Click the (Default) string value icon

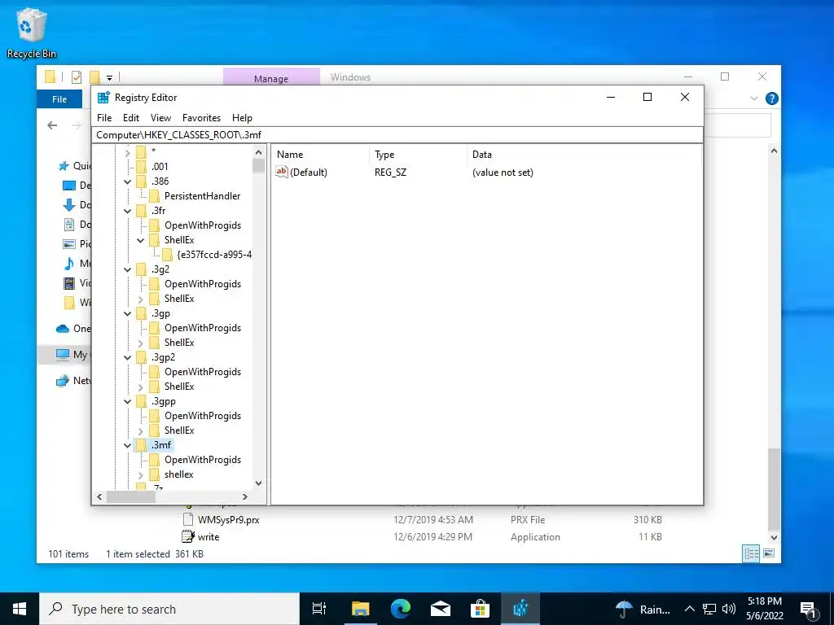(281, 172)
